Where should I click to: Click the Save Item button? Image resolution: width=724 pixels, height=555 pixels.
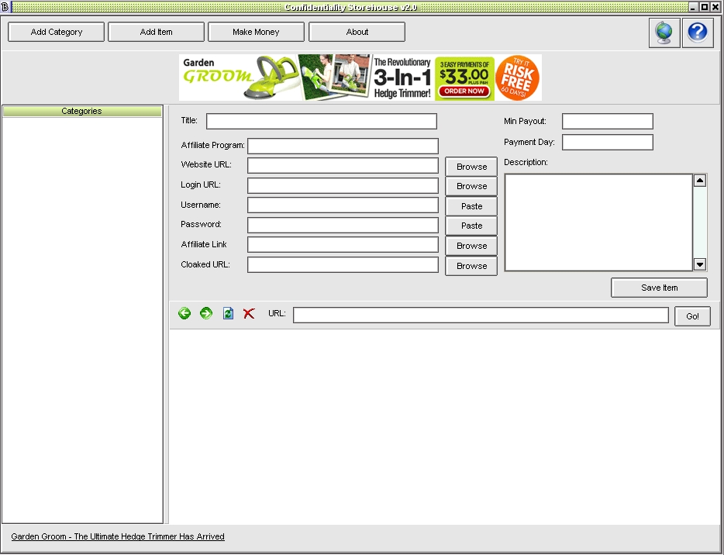(x=659, y=288)
